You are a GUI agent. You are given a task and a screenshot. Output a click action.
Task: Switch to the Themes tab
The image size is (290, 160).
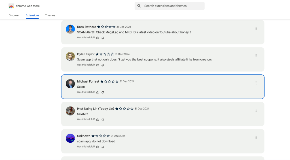click(x=50, y=15)
